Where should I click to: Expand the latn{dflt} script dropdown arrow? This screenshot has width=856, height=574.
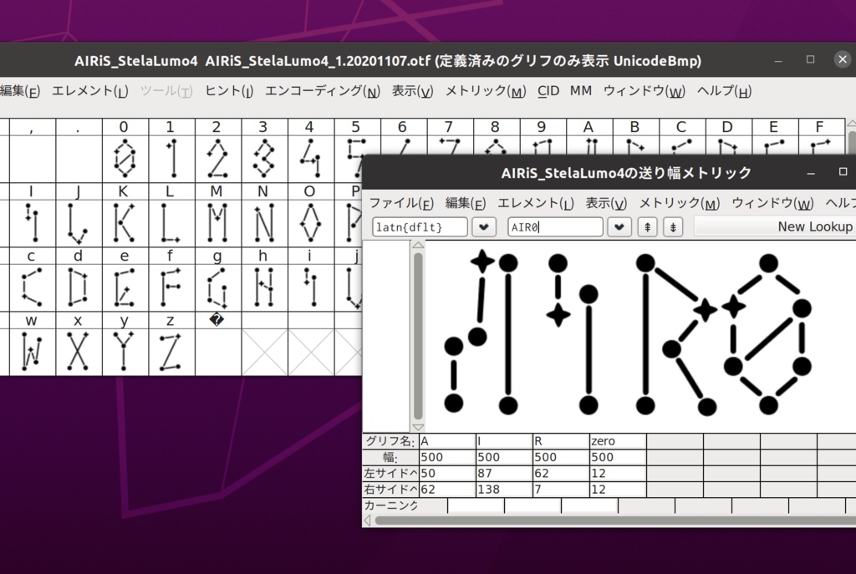[x=484, y=227]
